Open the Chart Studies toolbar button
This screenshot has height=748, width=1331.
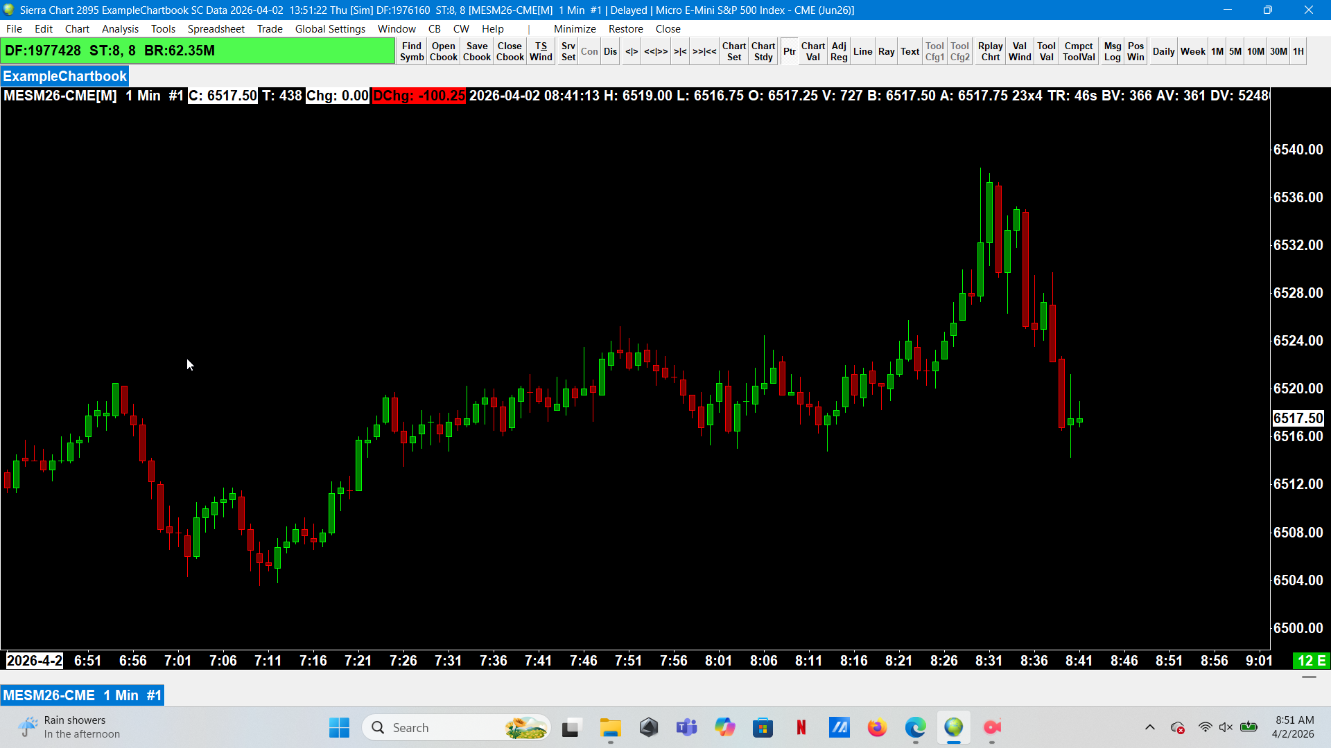pos(763,51)
